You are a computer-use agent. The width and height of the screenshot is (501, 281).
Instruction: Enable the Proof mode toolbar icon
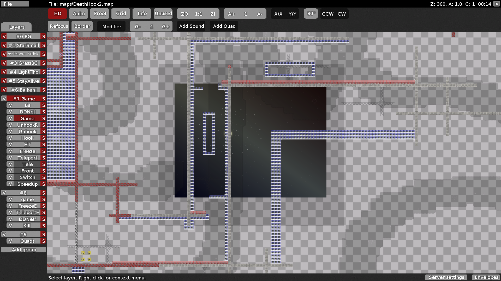tap(99, 14)
